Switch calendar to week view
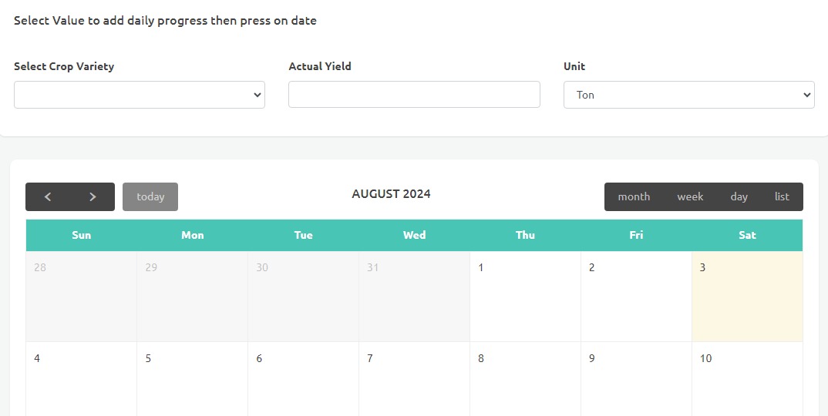The width and height of the screenshot is (828, 416). pyautogui.click(x=690, y=196)
